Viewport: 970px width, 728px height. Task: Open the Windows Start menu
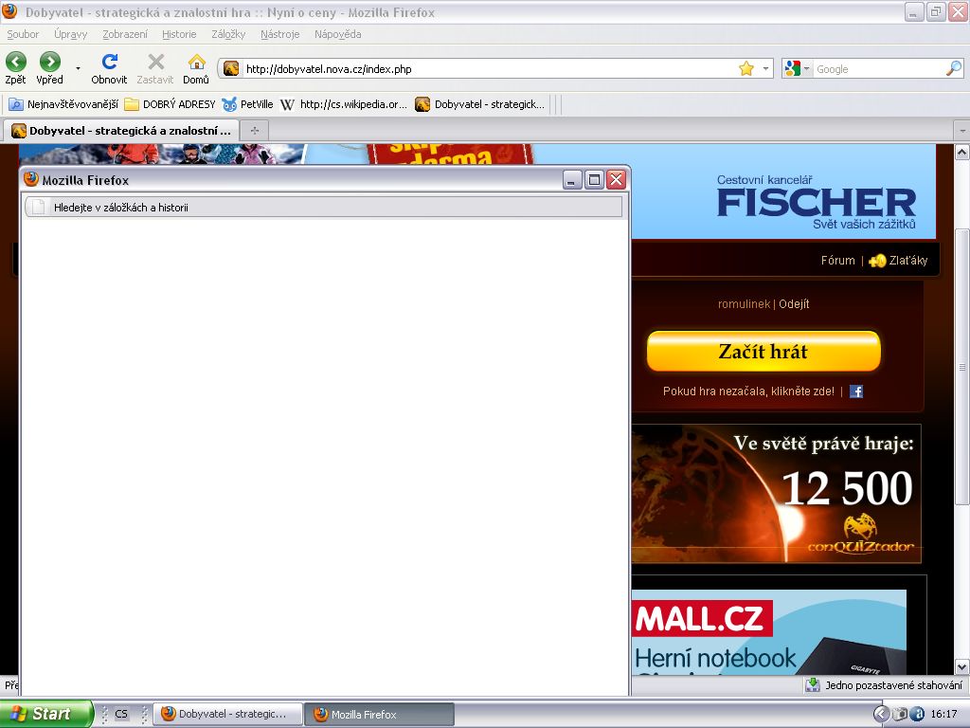click(45, 714)
